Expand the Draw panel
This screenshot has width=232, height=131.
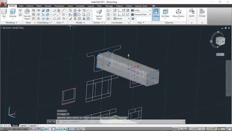60,23
